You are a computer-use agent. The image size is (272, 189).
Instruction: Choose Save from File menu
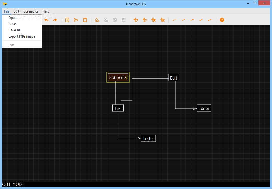(22, 24)
